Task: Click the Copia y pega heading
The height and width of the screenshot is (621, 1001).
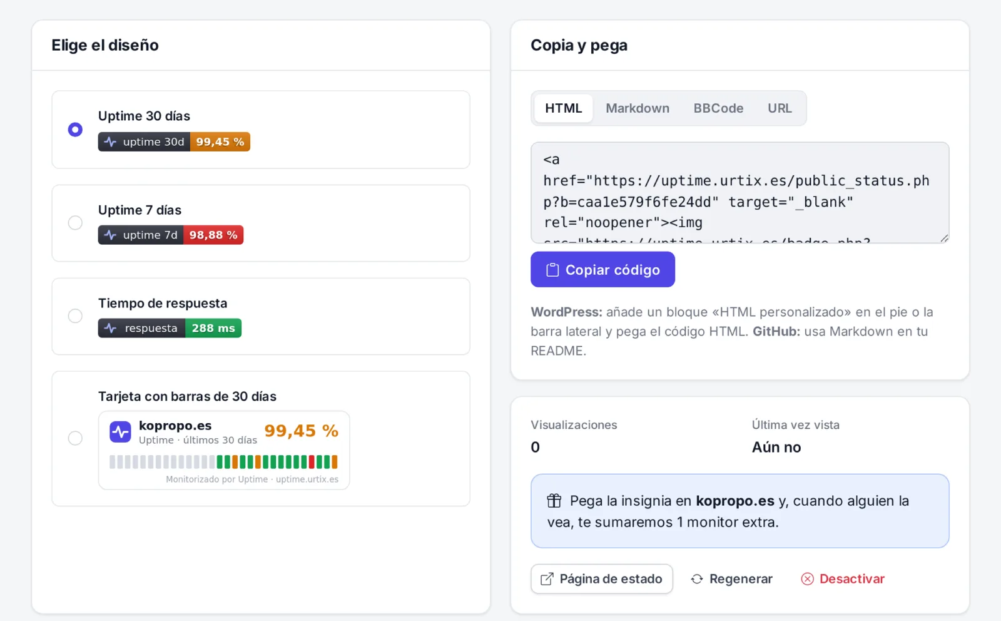Action: click(x=579, y=45)
